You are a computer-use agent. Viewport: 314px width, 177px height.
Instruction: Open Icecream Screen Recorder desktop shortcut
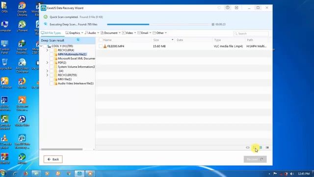click(22, 103)
